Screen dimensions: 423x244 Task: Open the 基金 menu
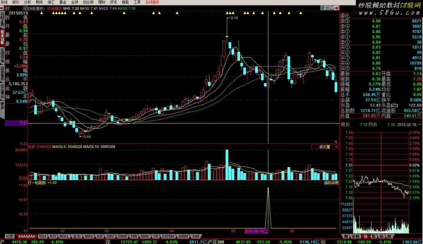pyautogui.click(x=63, y=2)
